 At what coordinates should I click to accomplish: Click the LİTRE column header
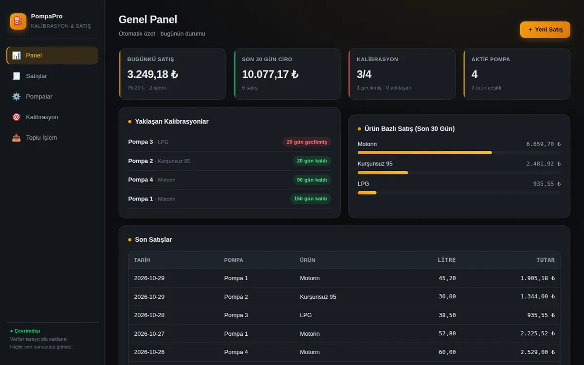[447, 260]
